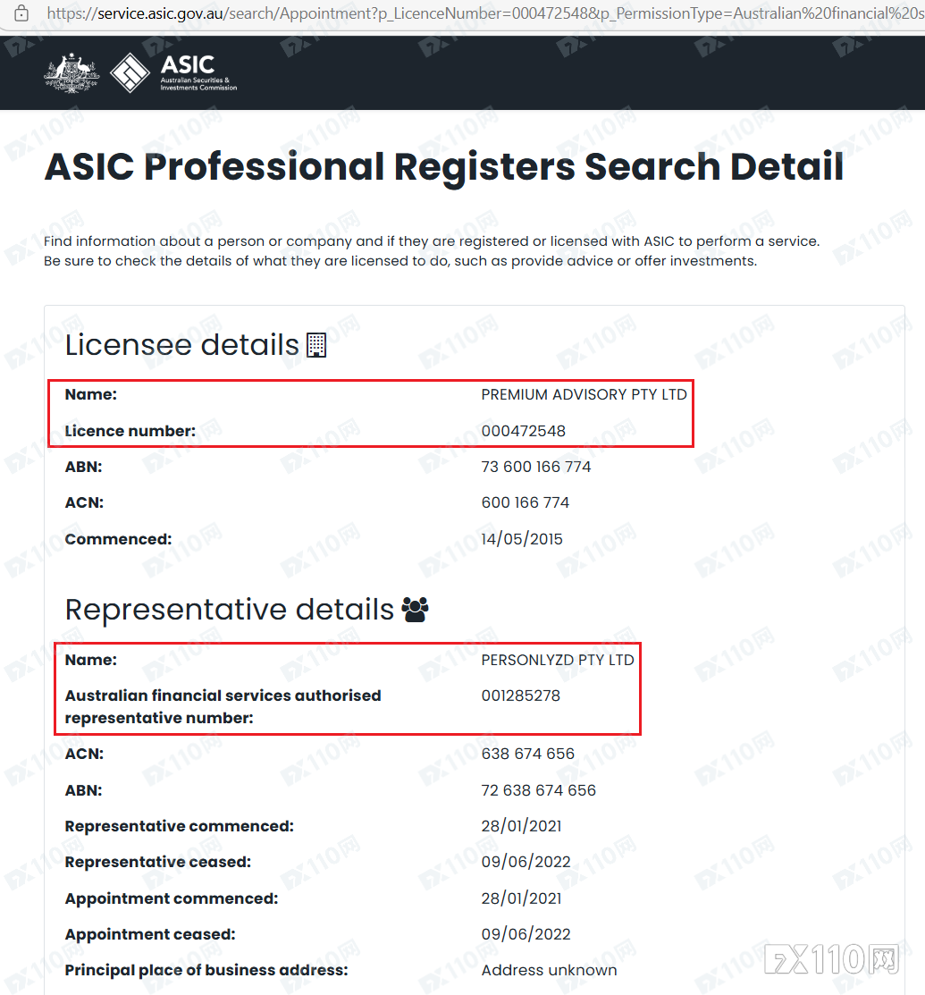Viewport: 925px width, 995px height.
Task: Click the Address unknown text
Action: (549, 970)
